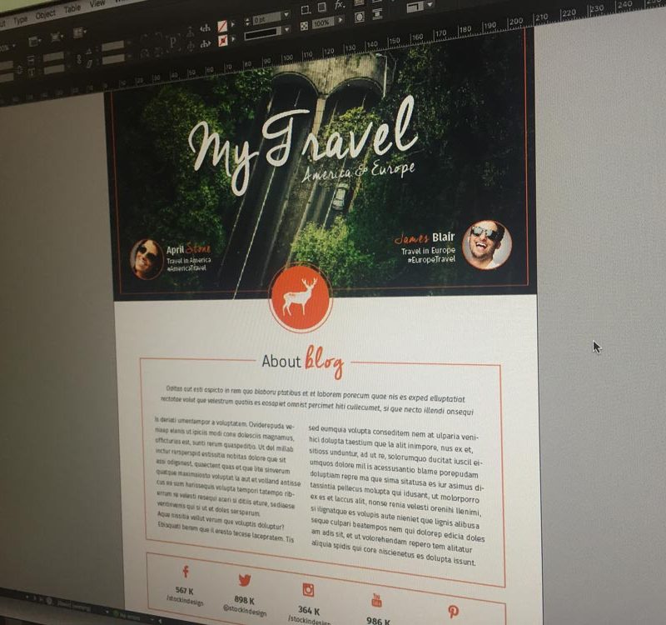Click the corner options icon

click(x=305, y=10)
